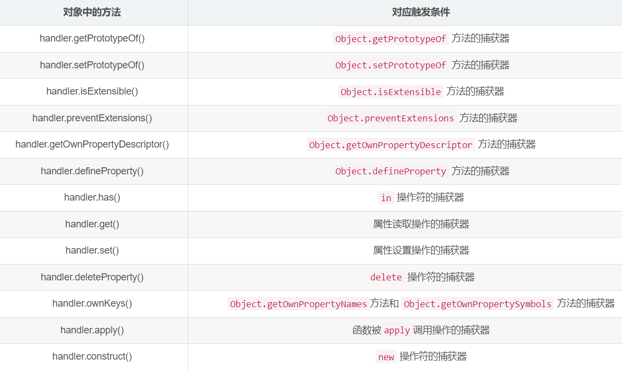The image size is (622, 370).
Task: Select the handler.construct() cell
Action: tap(92, 356)
